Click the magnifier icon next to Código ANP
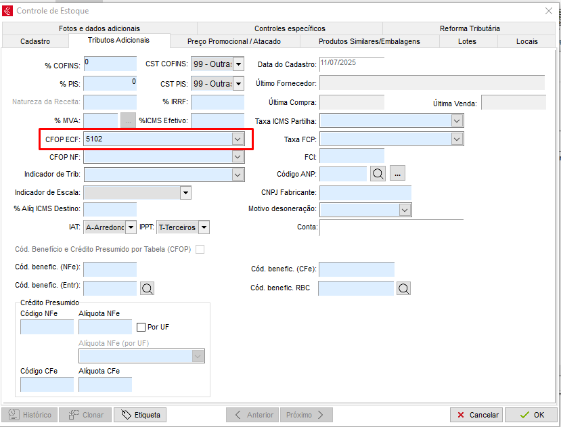561x427 pixels. pos(379,174)
